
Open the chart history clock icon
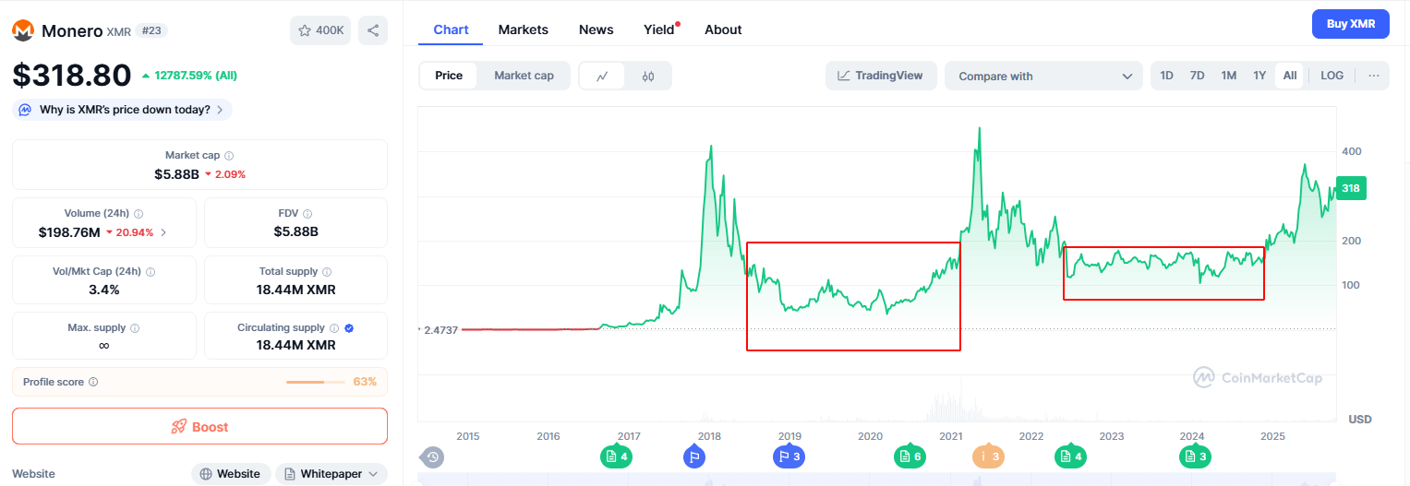(432, 456)
